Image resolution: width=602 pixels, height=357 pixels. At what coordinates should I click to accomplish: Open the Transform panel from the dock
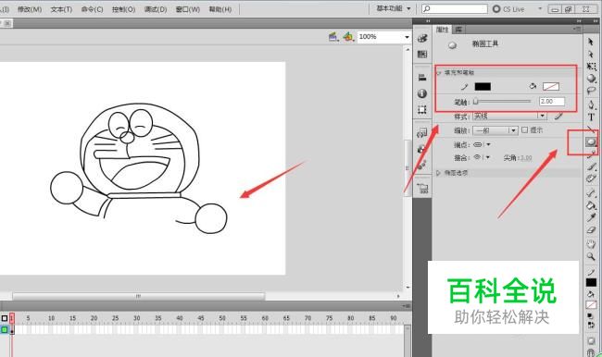422,110
